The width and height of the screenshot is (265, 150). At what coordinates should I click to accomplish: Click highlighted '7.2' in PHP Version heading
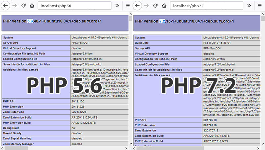click(162, 21)
